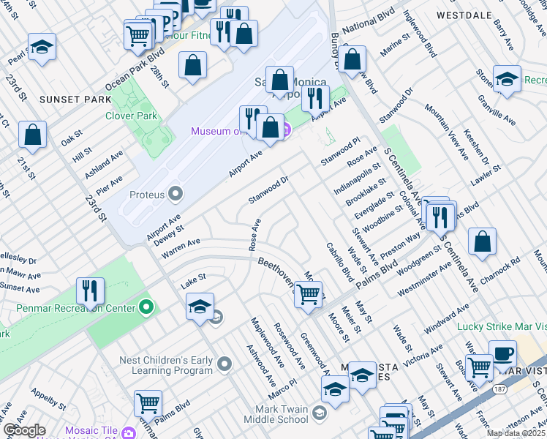Select the SUNSET PARK neighborhood label

tap(75, 100)
